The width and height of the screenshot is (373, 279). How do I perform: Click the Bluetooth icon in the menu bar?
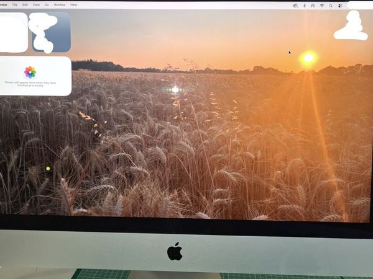pos(305,6)
